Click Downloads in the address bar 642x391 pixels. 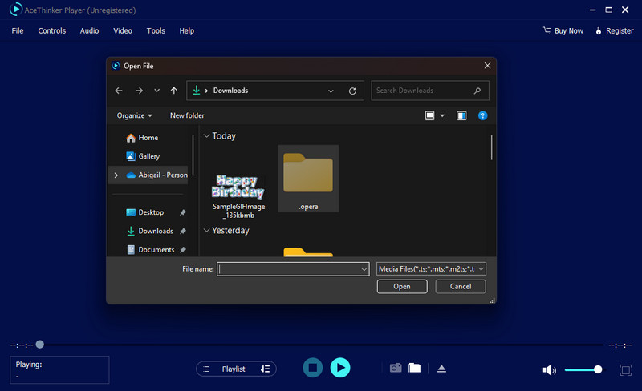[230, 91]
